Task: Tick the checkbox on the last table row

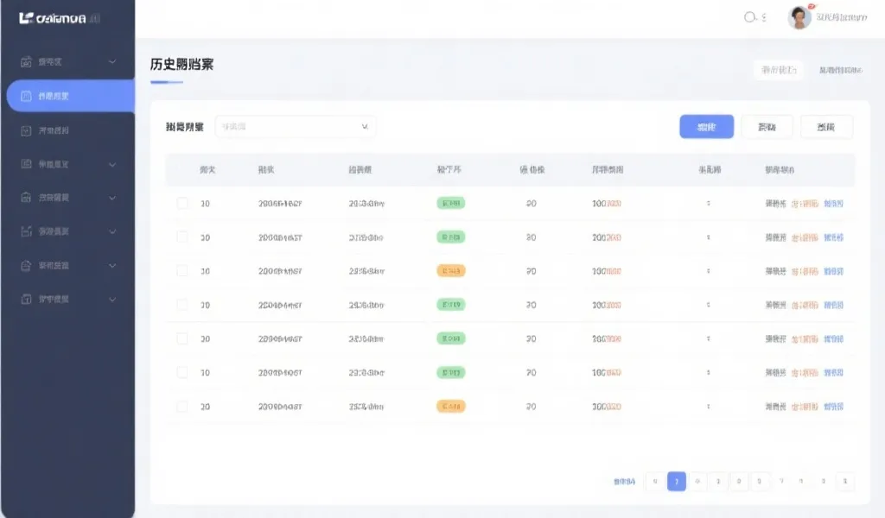Action: click(181, 406)
